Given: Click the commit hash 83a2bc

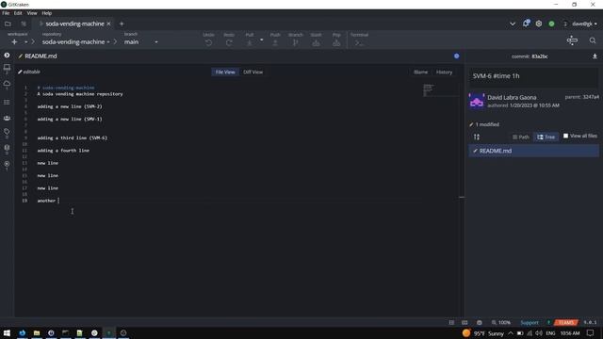Looking at the screenshot, I should (x=540, y=56).
